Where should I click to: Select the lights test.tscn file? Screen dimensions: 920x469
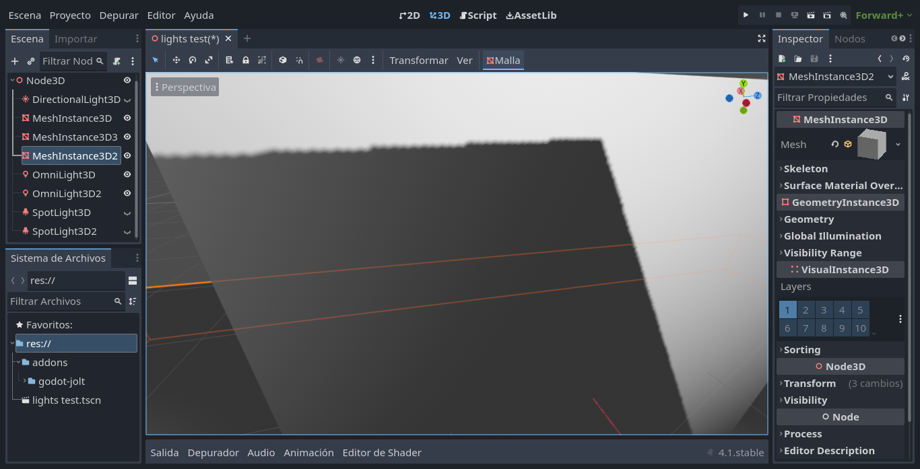coord(67,400)
